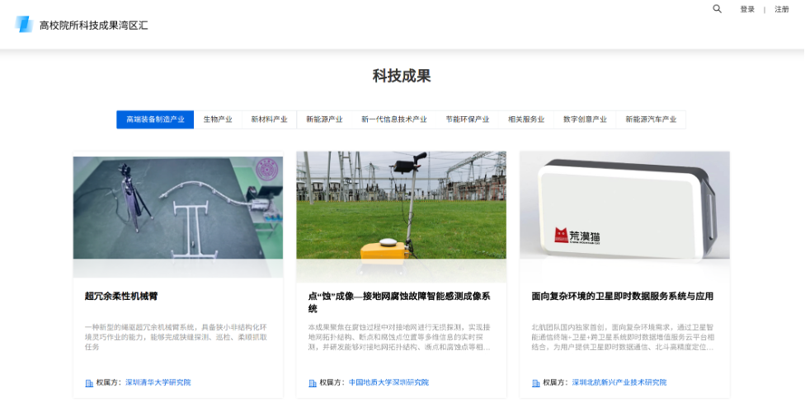Click the 登录 login link
The height and width of the screenshot is (407, 805).
pyautogui.click(x=747, y=10)
